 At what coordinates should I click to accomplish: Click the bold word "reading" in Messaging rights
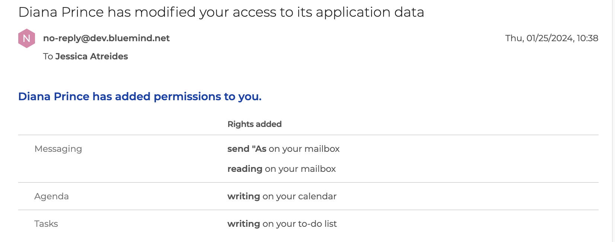(245, 169)
